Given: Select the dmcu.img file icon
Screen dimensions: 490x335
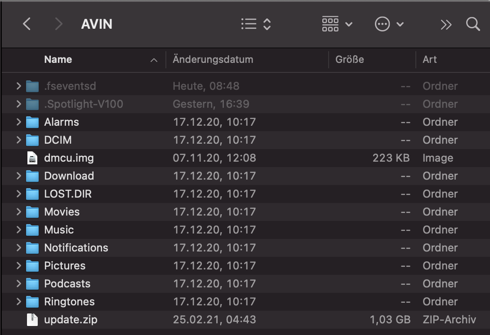Looking at the screenshot, I should point(32,158).
